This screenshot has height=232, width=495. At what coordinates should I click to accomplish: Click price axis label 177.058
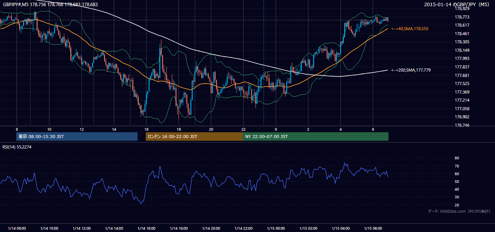(x=462, y=109)
